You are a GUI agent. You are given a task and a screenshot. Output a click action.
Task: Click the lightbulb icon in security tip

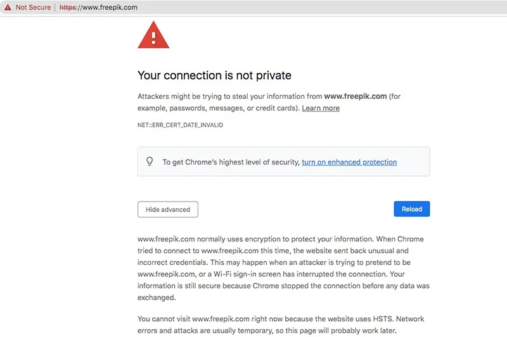tap(150, 162)
